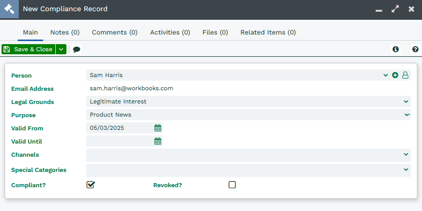Tick the Revoked? checkbox
Viewport: 422px width, 211px height.
coord(232,185)
